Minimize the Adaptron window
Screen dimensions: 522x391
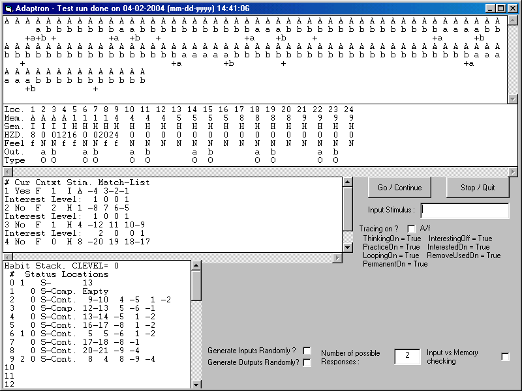pos(491,8)
